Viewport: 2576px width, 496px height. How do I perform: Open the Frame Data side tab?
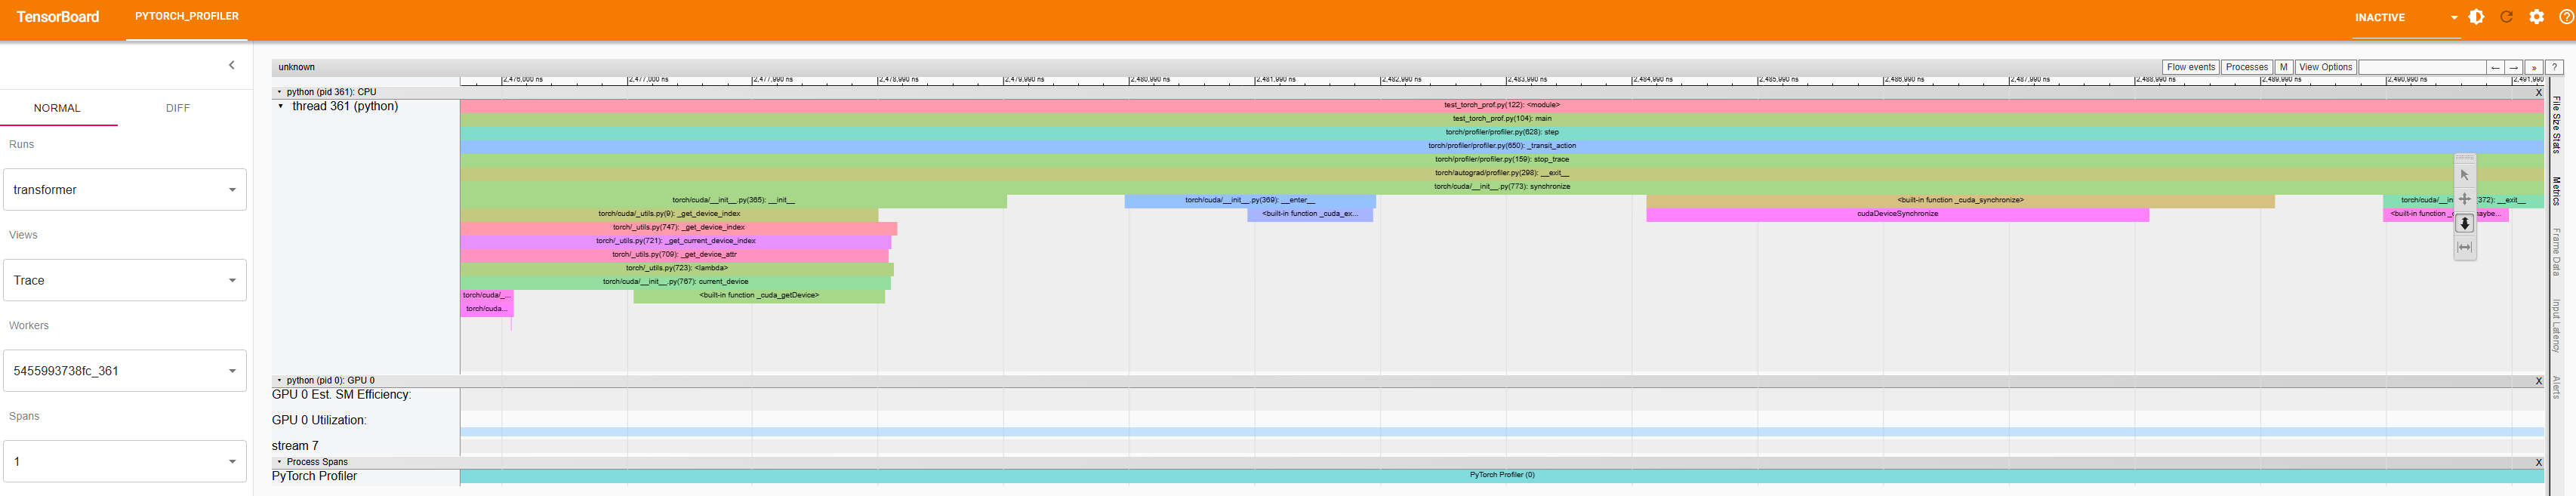click(x=2556, y=251)
